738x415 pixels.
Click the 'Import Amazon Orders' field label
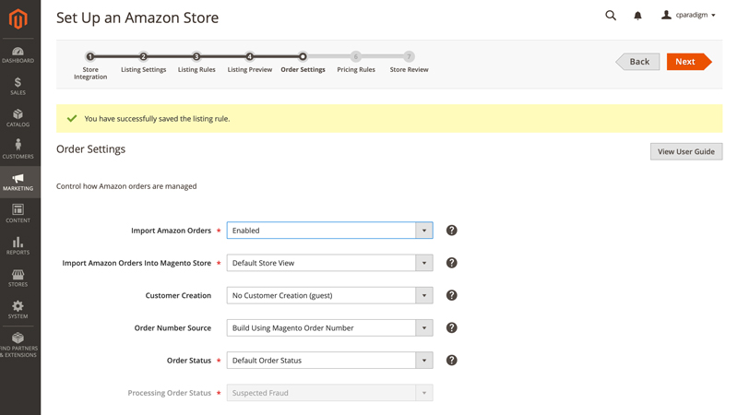171,231
